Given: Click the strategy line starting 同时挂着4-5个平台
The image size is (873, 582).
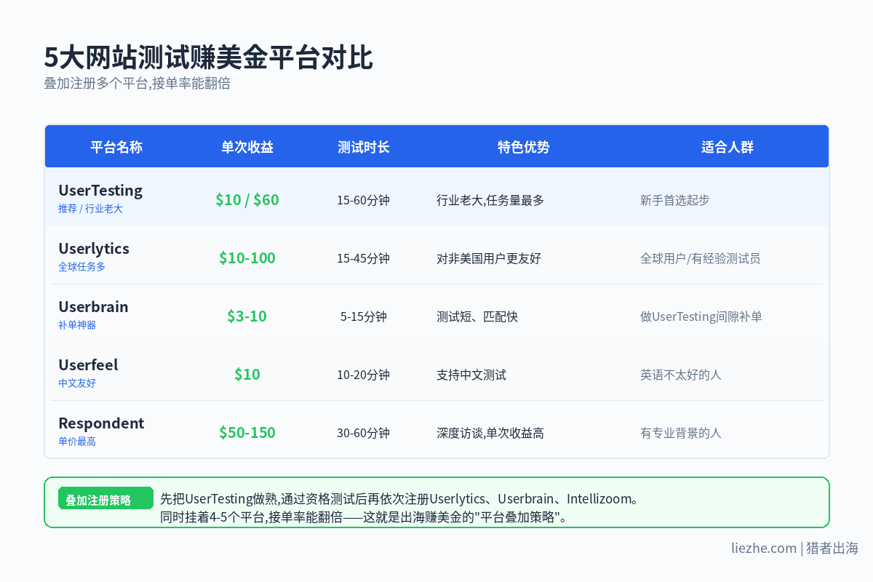Looking at the screenshot, I should (x=364, y=517).
